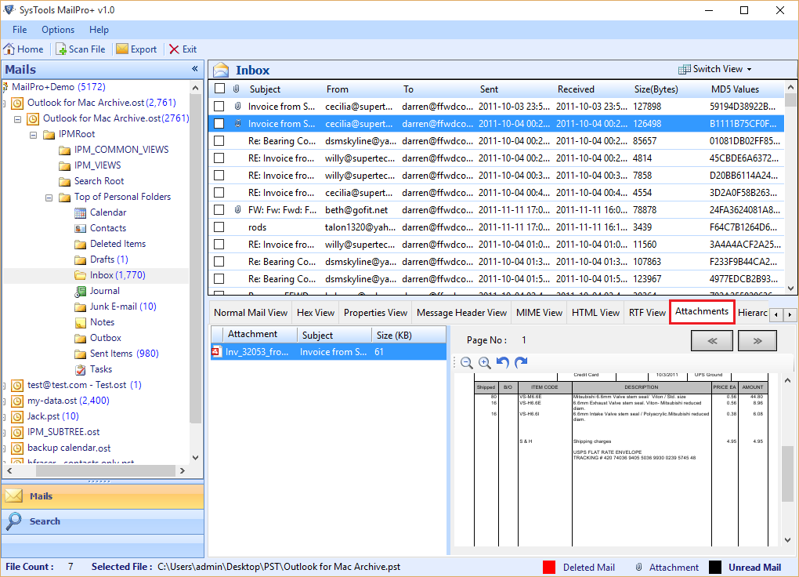
Task: Rotate attachment preview clockwise
Action: (x=521, y=362)
